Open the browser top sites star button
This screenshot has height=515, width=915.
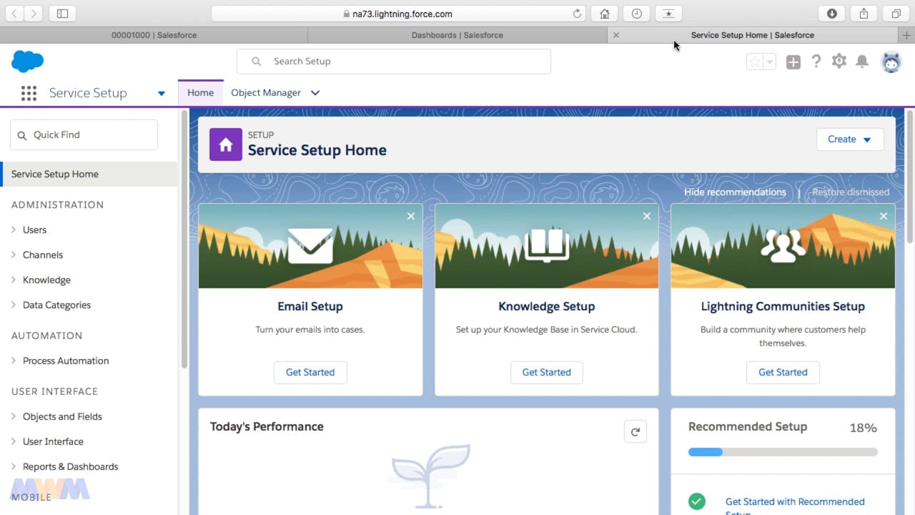tap(668, 14)
